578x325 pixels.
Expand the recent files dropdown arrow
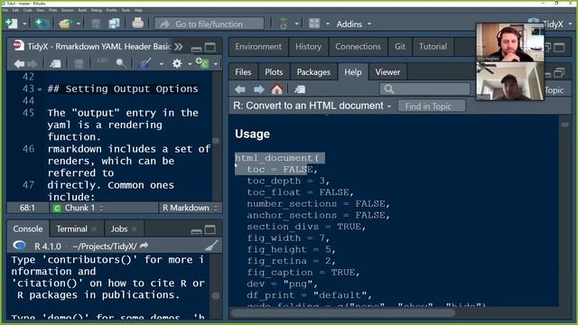(79, 24)
